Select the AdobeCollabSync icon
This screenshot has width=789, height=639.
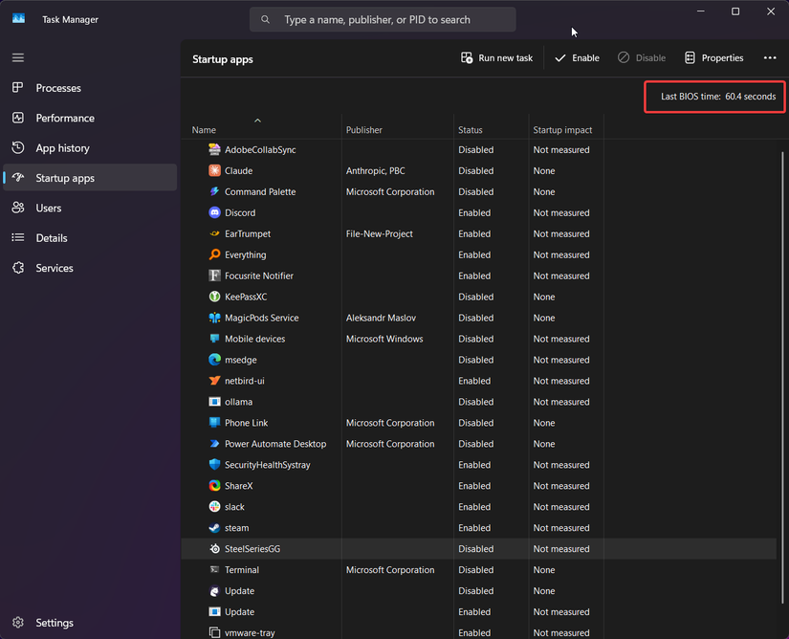tap(215, 149)
